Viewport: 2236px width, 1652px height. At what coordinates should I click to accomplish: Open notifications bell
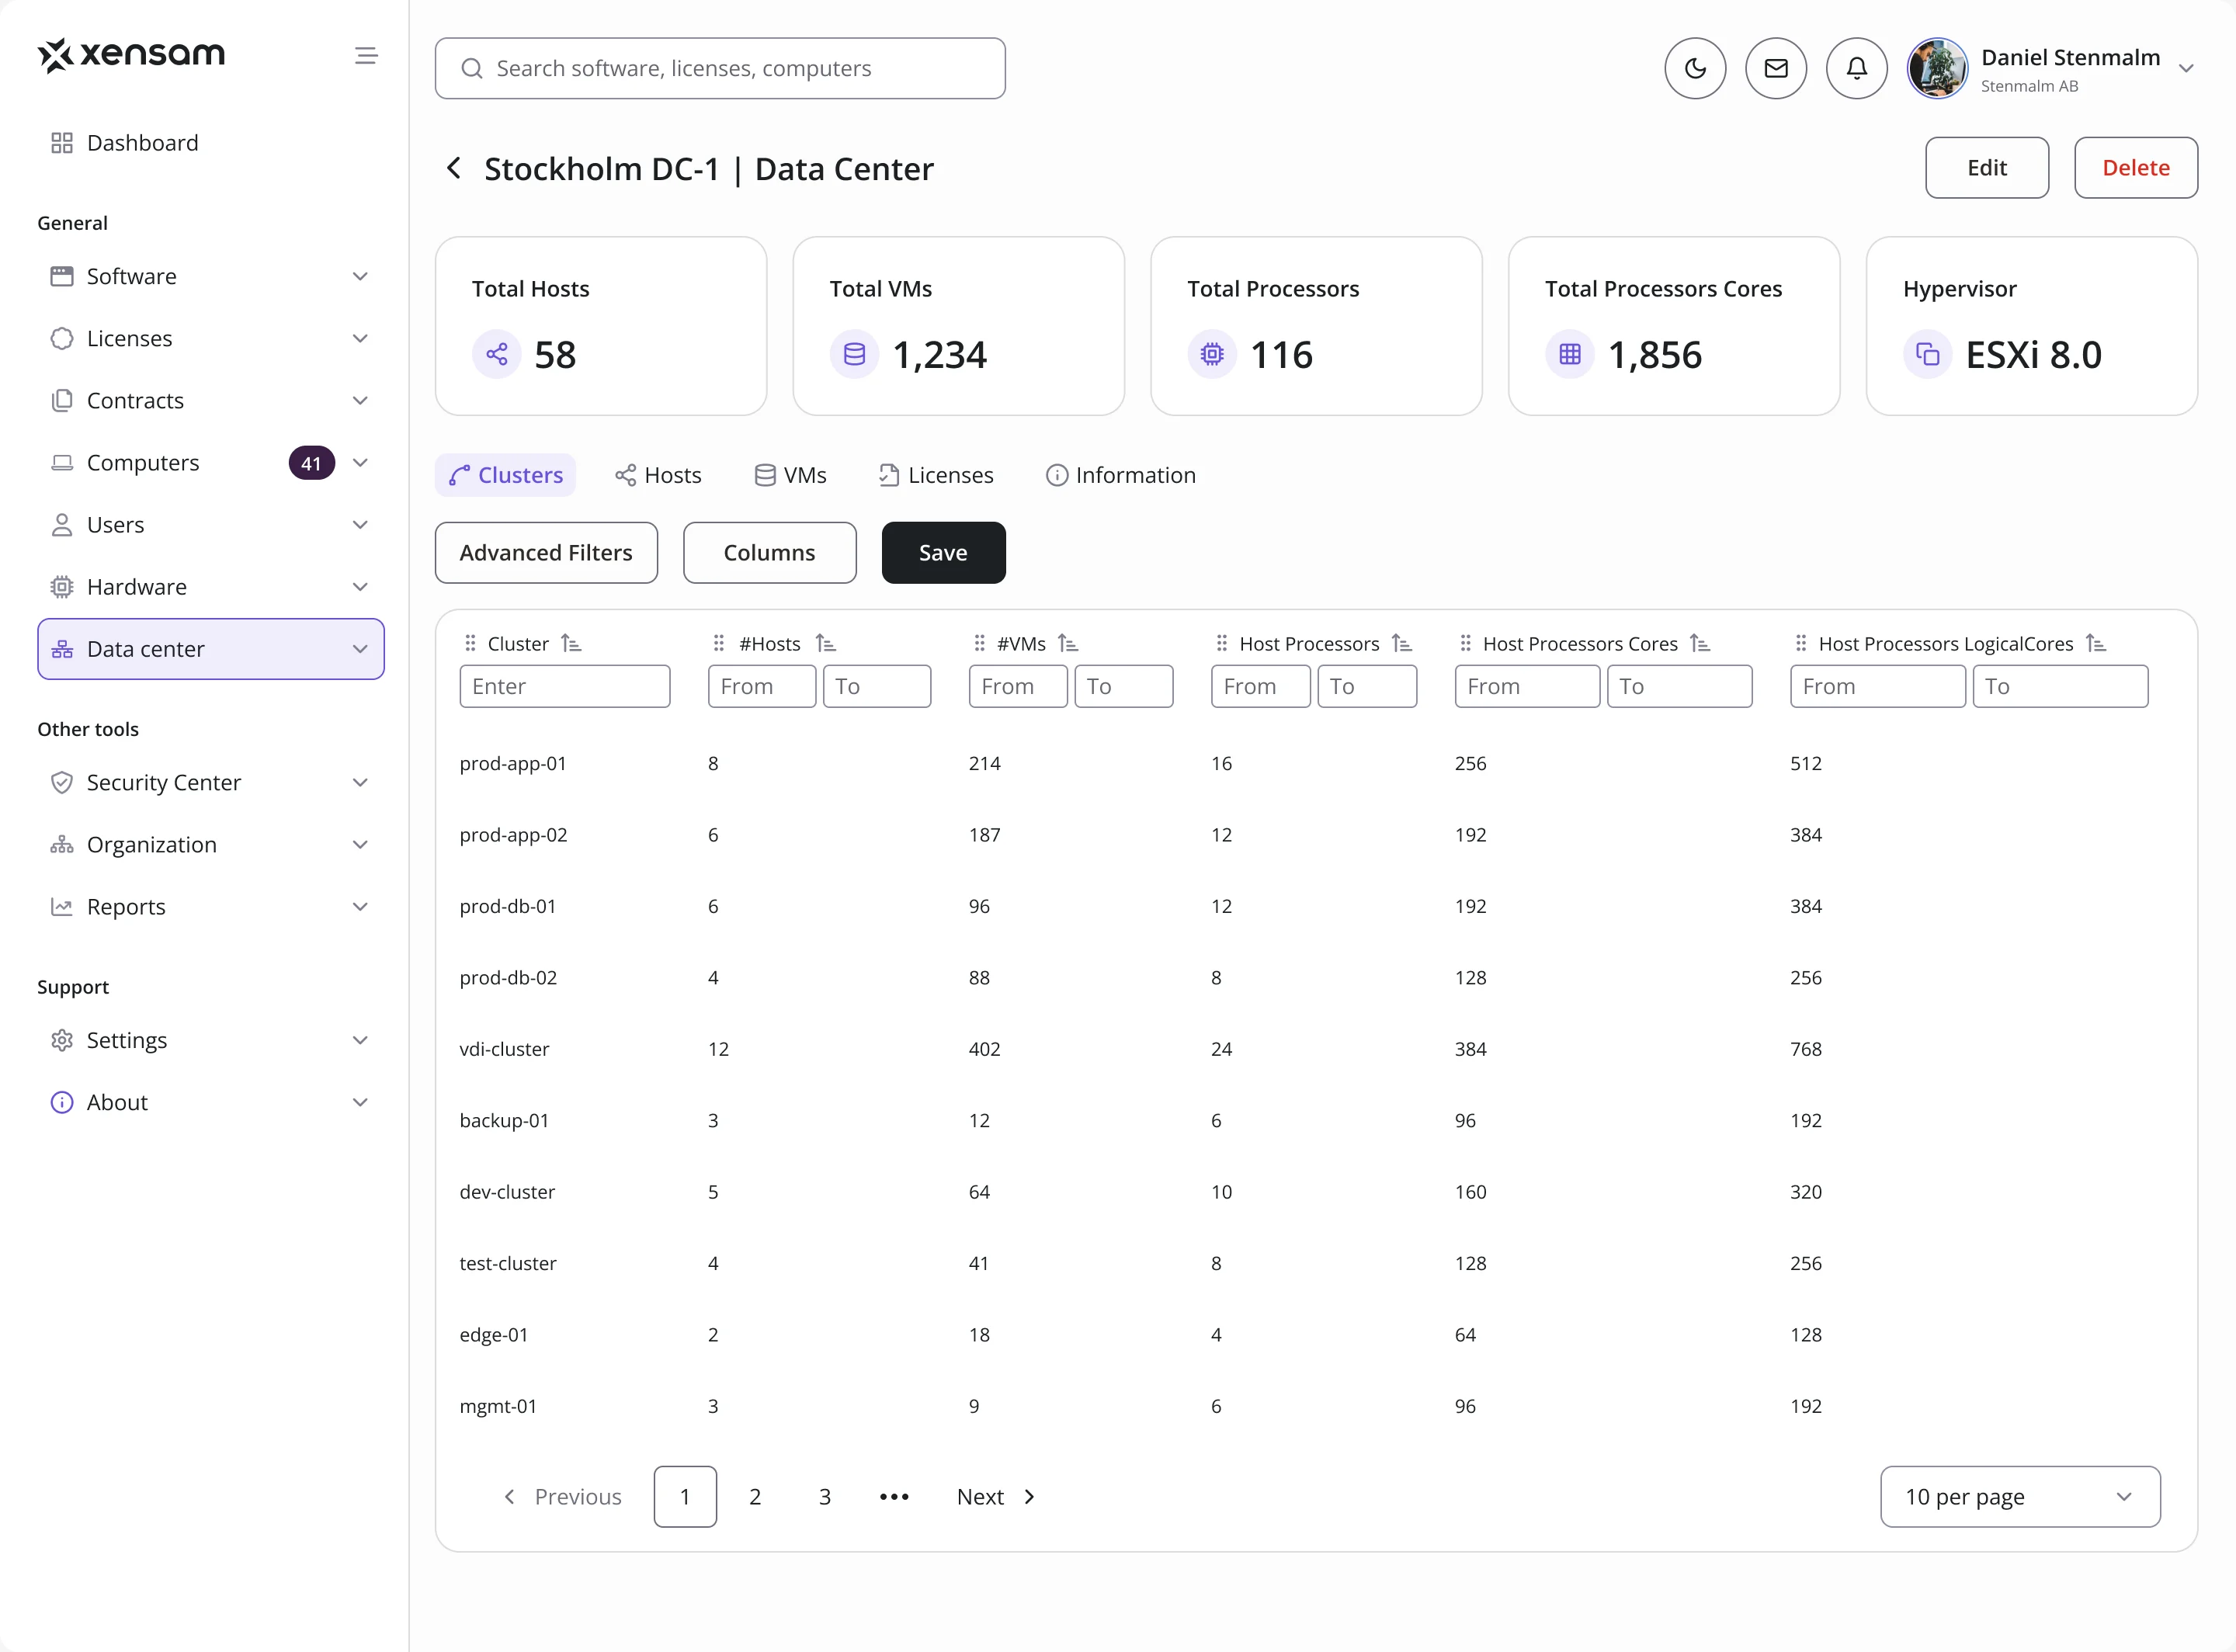(1857, 68)
